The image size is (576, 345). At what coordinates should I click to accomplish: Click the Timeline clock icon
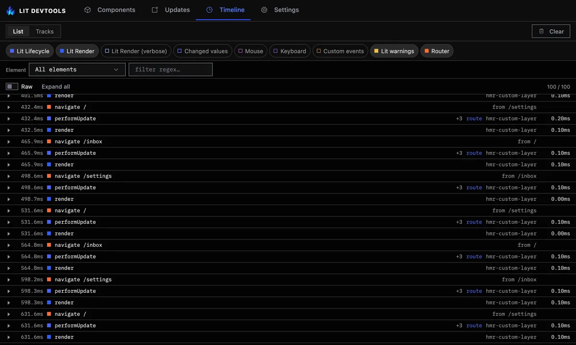point(209,10)
